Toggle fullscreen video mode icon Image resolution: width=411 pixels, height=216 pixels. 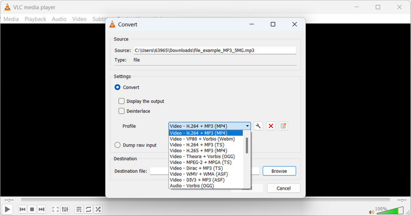(x=55, y=209)
